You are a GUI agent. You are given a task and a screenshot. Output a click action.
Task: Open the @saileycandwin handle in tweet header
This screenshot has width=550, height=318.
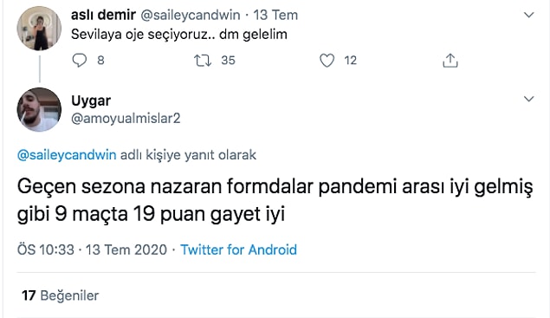tap(191, 15)
